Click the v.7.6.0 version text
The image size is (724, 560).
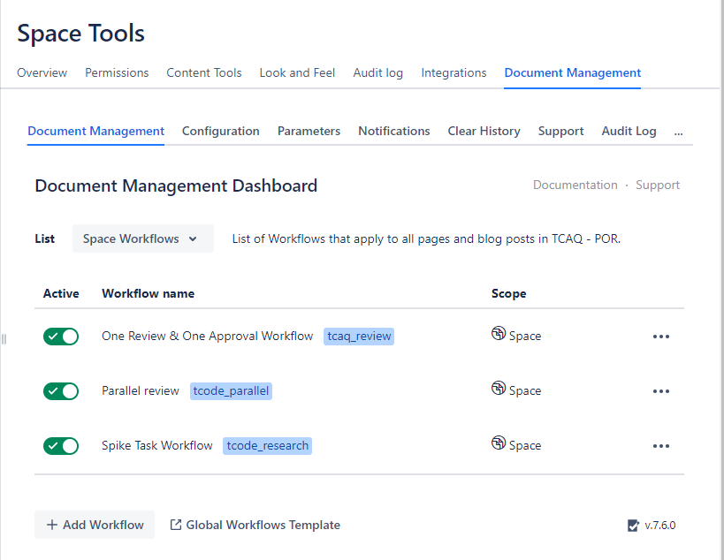coord(659,526)
